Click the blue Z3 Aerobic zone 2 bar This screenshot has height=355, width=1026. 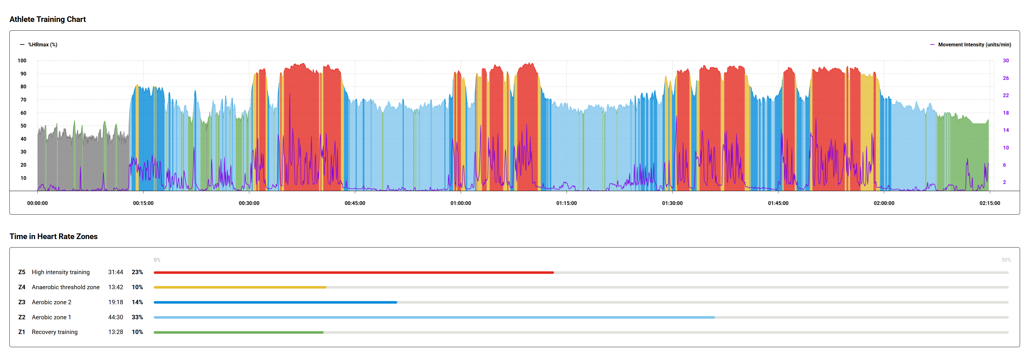275,303
